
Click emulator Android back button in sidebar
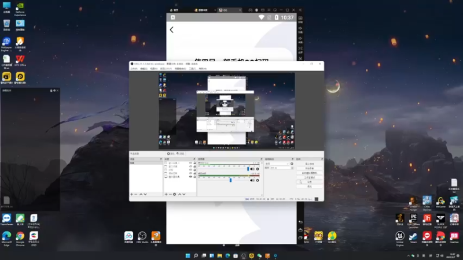pos(300,222)
